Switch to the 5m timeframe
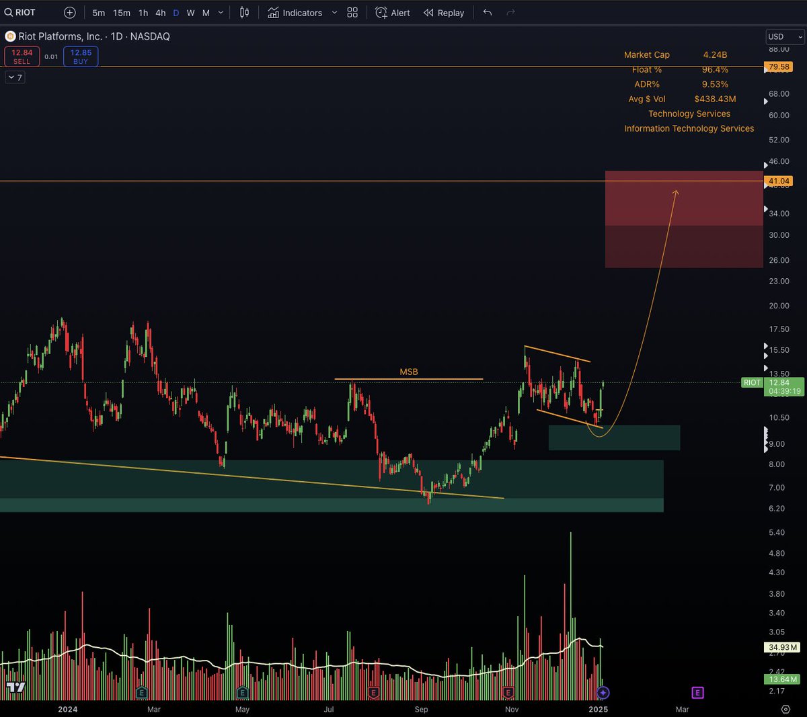807x717 pixels. coord(98,13)
